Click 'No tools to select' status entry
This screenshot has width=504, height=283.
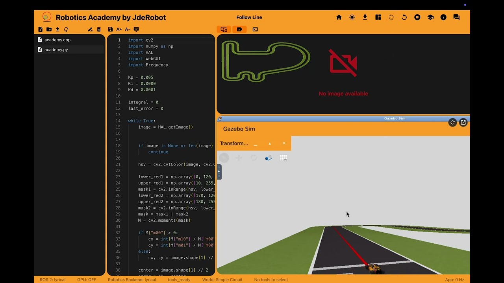point(271,280)
